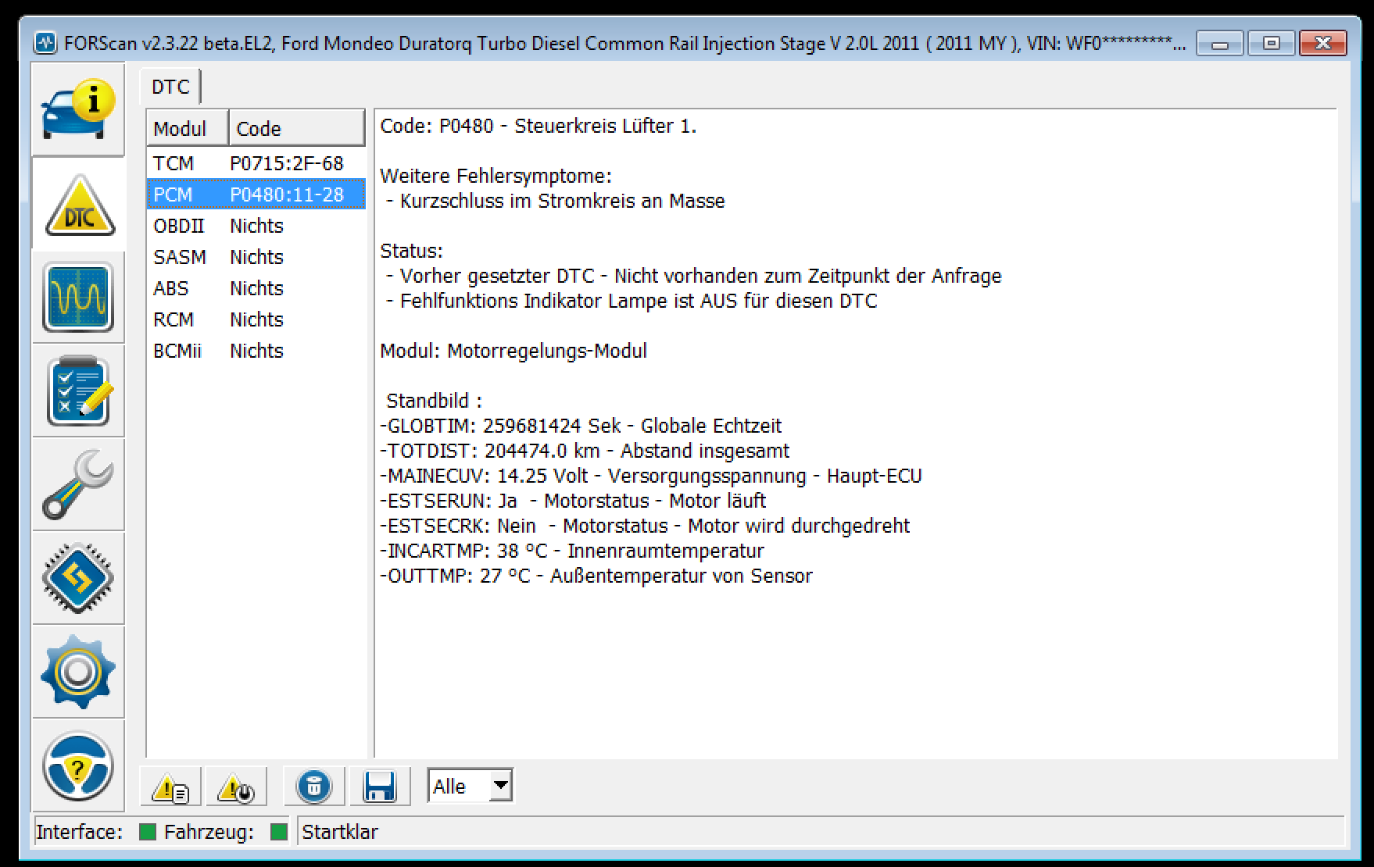Click the ESTSECRK Motor wird durchgedreht line
The image size is (1374, 867).
point(645,526)
